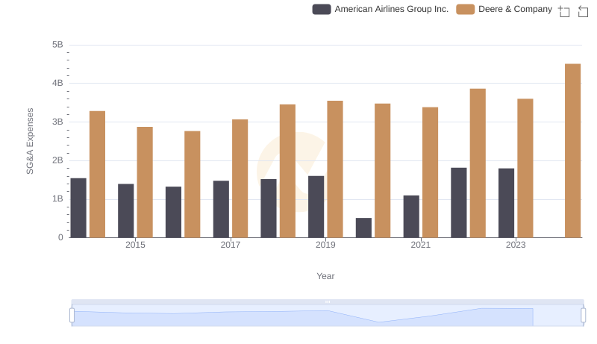597x344 pixels.
Task: Grab the right data zoom slider handle
Action: click(583, 315)
